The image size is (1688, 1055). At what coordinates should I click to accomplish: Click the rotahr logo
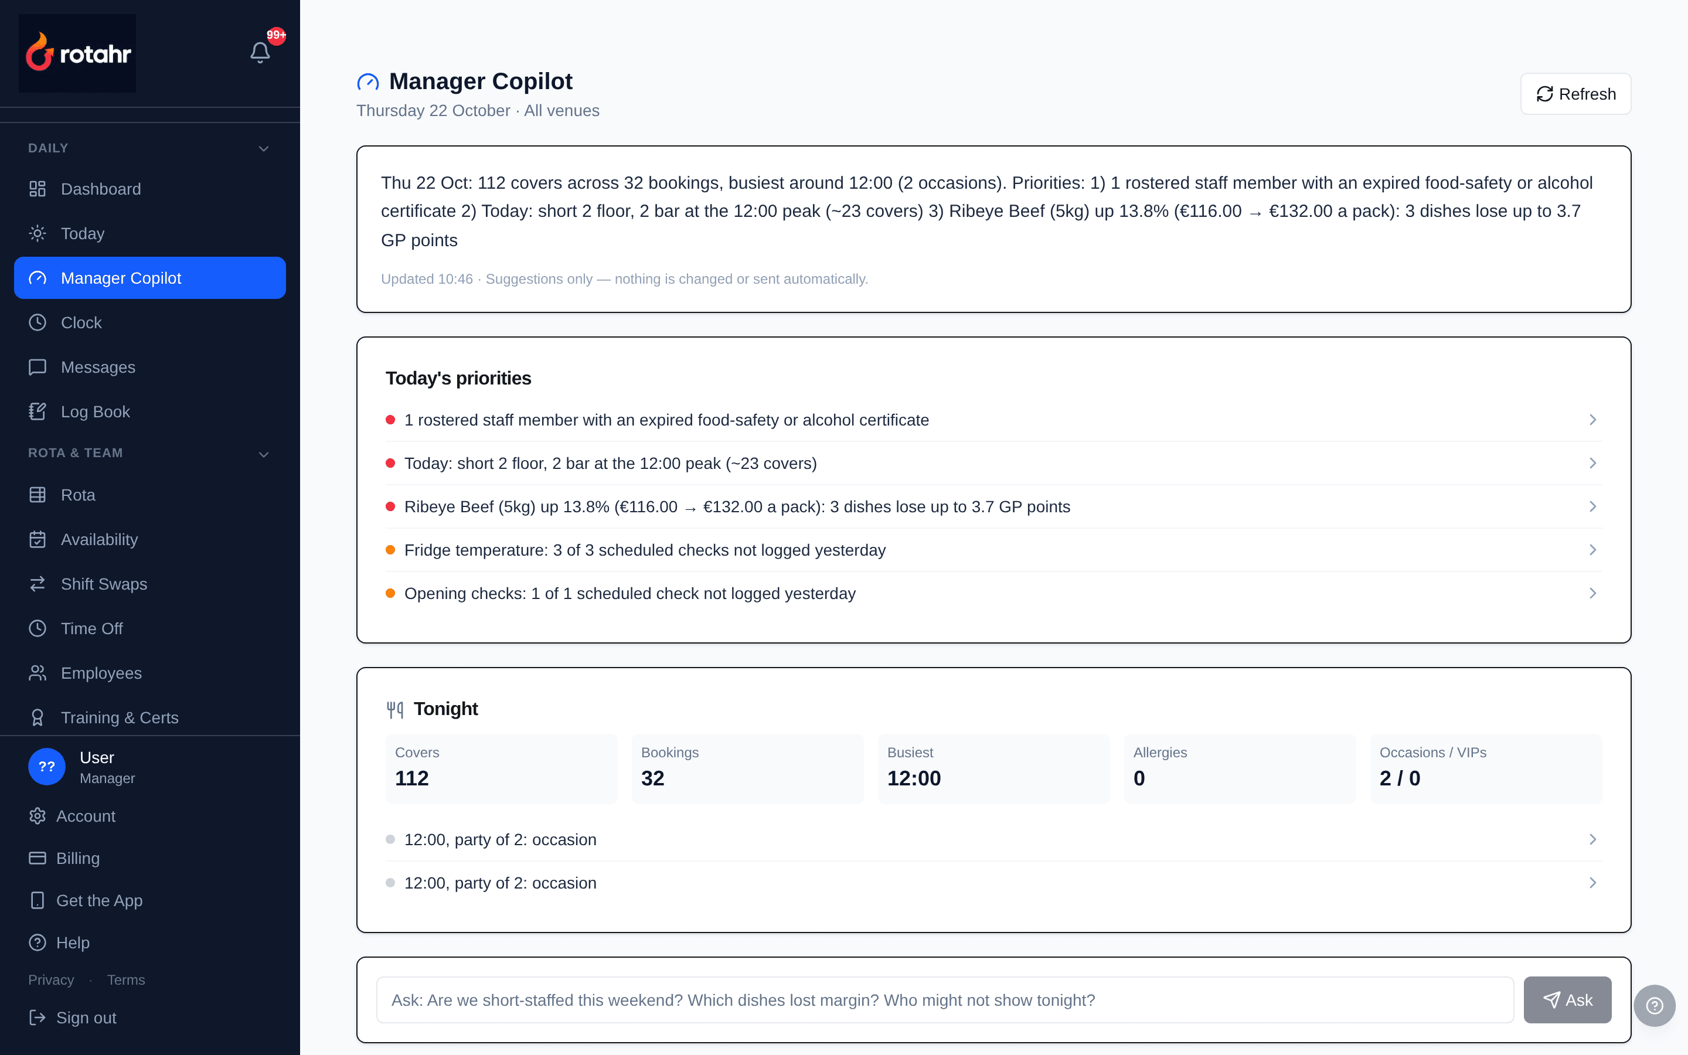pos(77,53)
